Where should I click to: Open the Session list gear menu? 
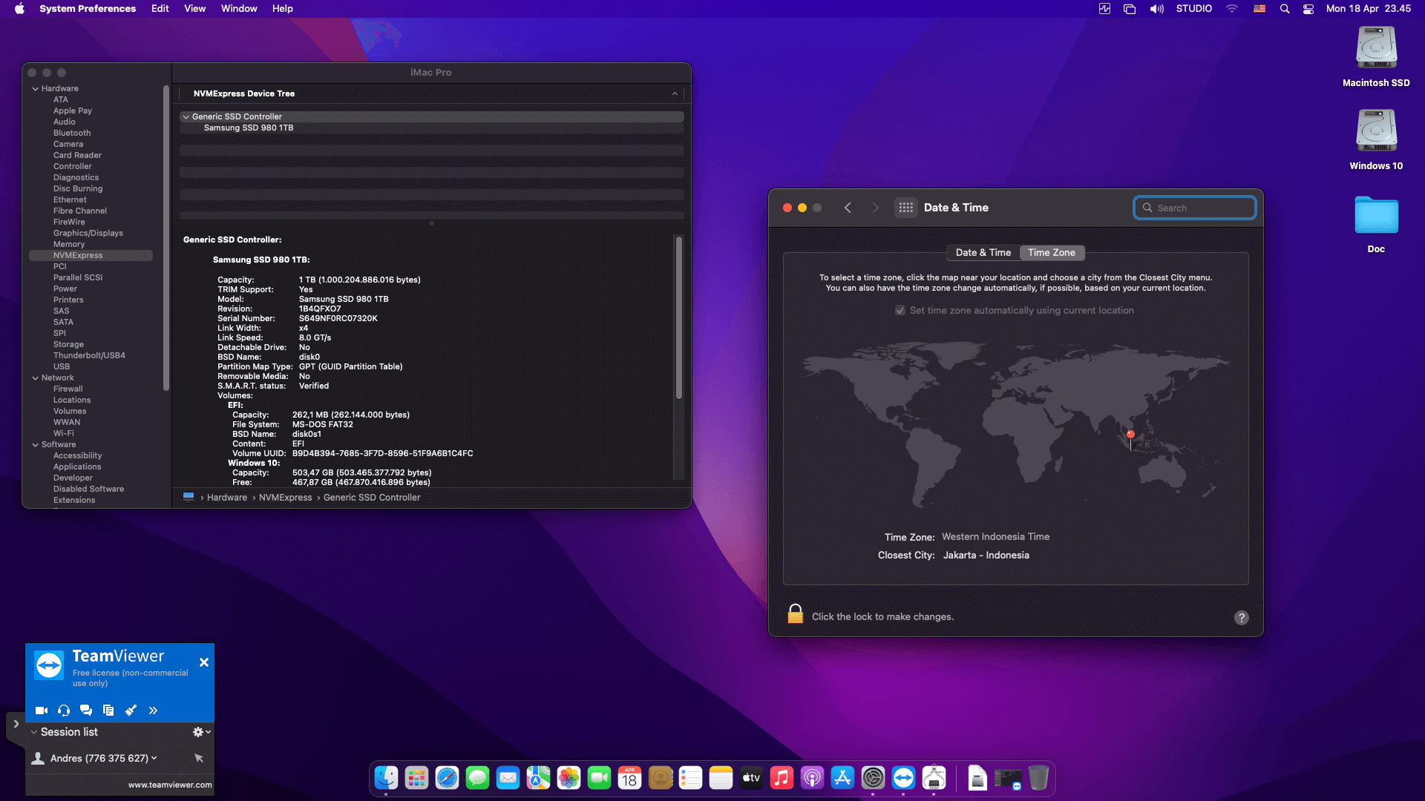[x=201, y=732]
